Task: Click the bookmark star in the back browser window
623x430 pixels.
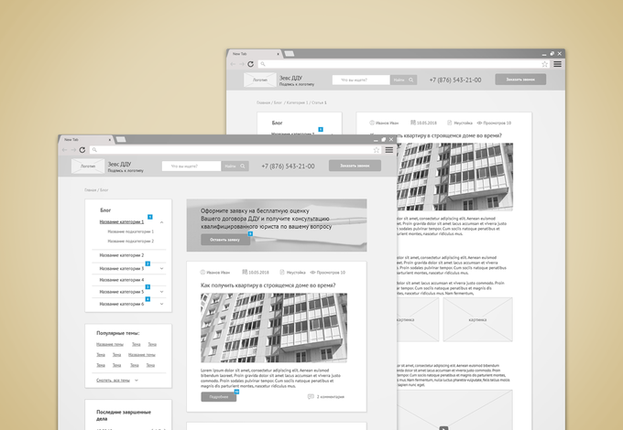Action: 545,64
